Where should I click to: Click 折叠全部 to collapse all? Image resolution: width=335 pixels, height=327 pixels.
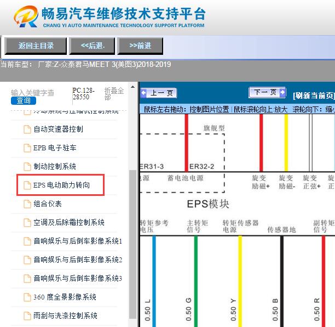114,94
